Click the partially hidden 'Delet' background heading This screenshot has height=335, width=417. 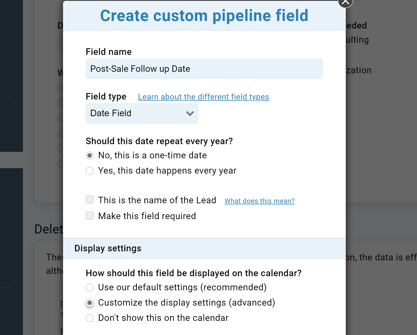point(48,229)
